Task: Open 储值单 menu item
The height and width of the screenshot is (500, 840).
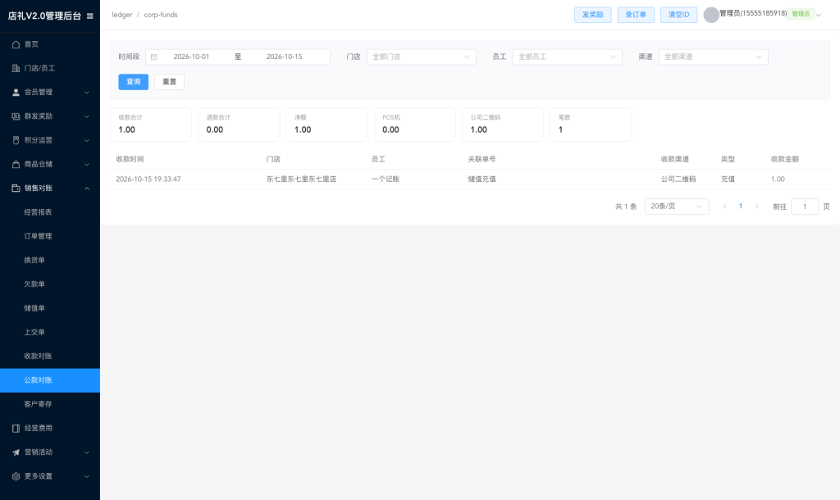Action: point(50,308)
